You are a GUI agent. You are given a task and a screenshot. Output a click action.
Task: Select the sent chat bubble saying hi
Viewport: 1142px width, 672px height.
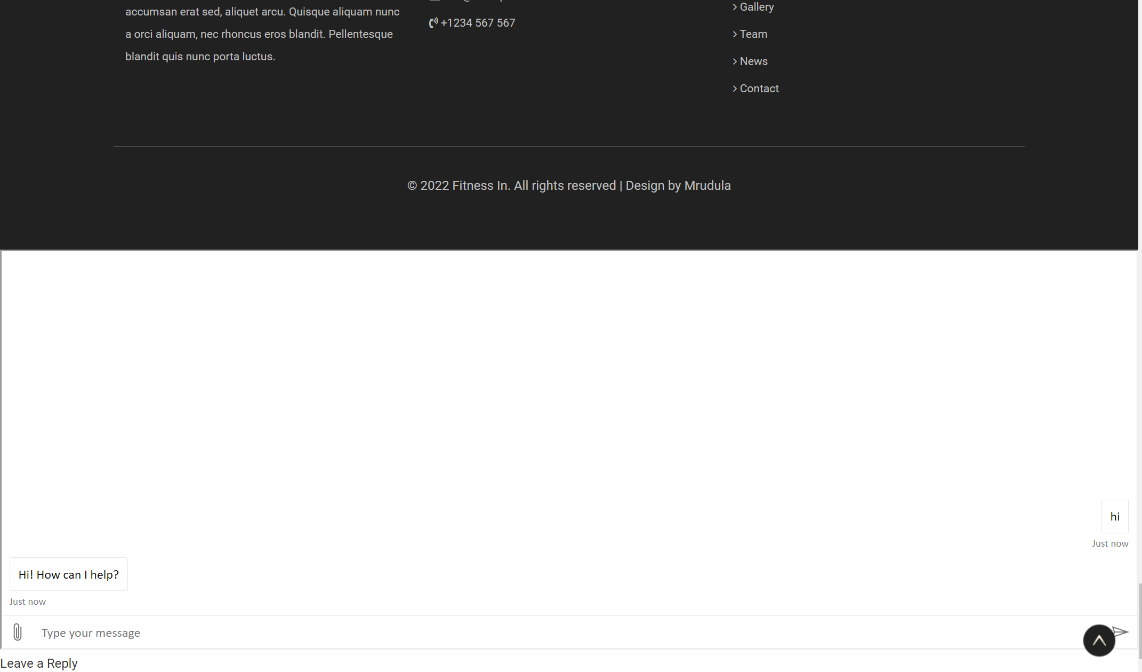pyautogui.click(x=1115, y=516)
